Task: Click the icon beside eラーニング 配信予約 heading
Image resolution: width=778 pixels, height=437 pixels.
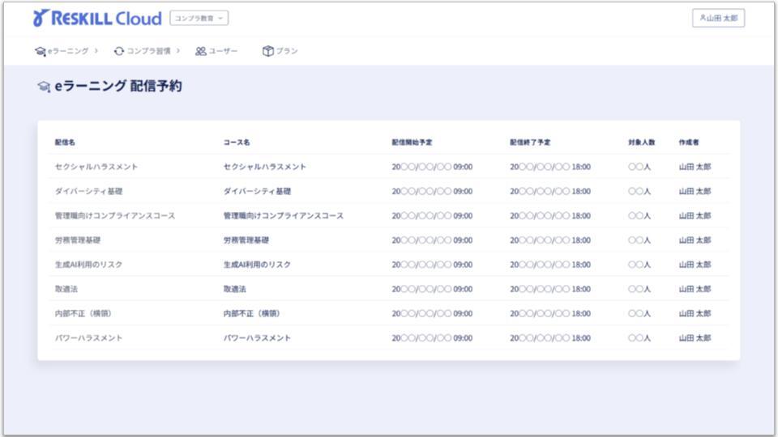Action: pyautogui.click(x=44, y=87)
